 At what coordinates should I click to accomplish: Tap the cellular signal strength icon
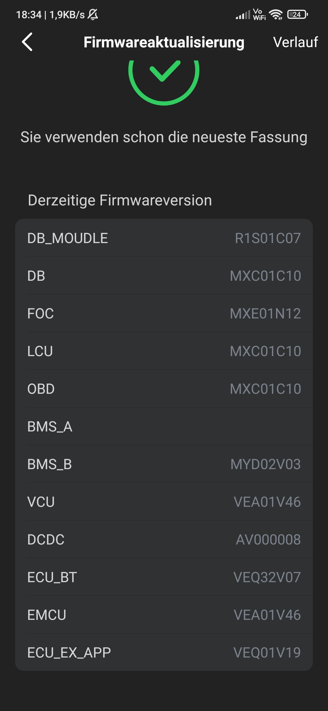tap(243, 14)
